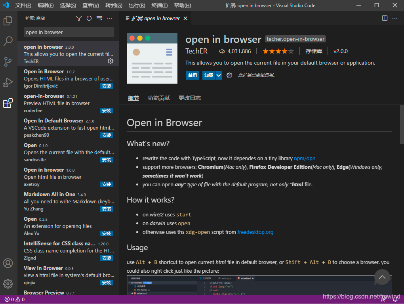Open the 文件(F) menu
The height and width of the screenshot is (304, 404).
tap(23, 6)
